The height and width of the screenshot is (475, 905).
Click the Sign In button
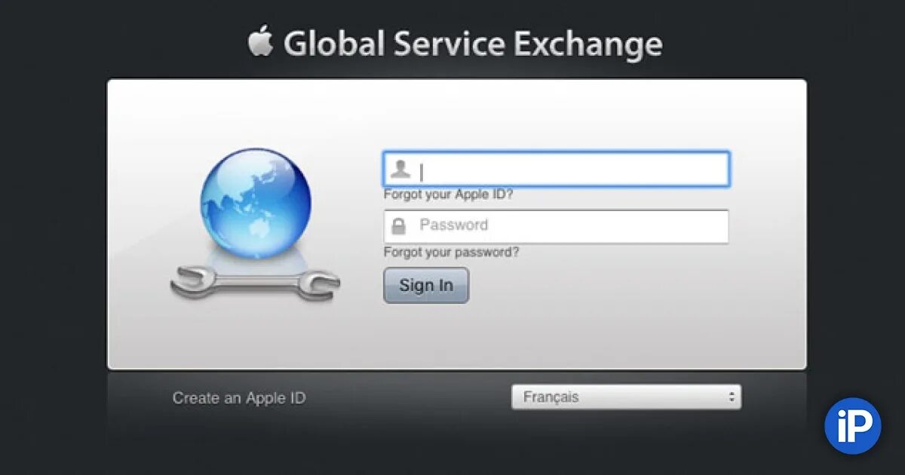pyautogui.click(x=426, y=285)
